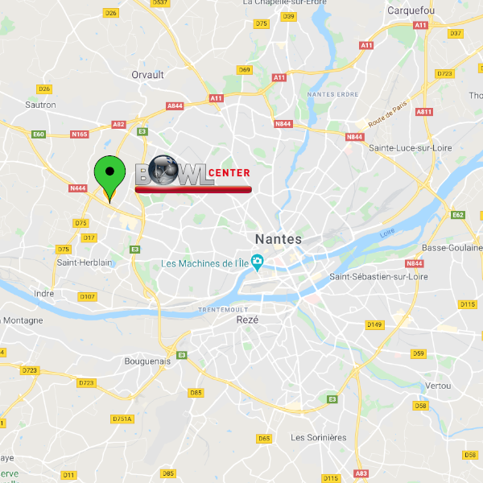The image size is (483, 483).
Task: Click the green location pin marker
Action: 109,179
